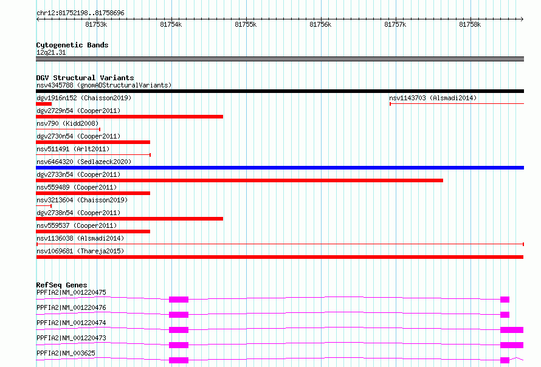Open the dgv2729n54 (Cooper2011) label
Image resolution: width=541 pixels, height=367 pixels.
click(78, 111)
